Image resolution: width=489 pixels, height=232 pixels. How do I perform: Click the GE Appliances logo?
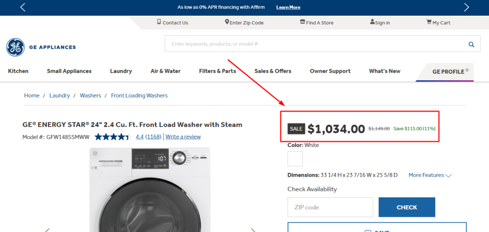click(x=15, y=47)
